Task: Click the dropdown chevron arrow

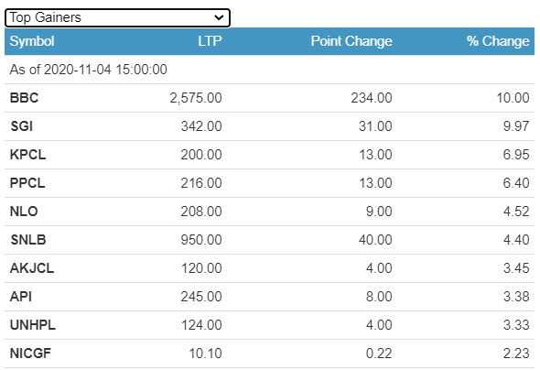Action: tap(219, 17)
